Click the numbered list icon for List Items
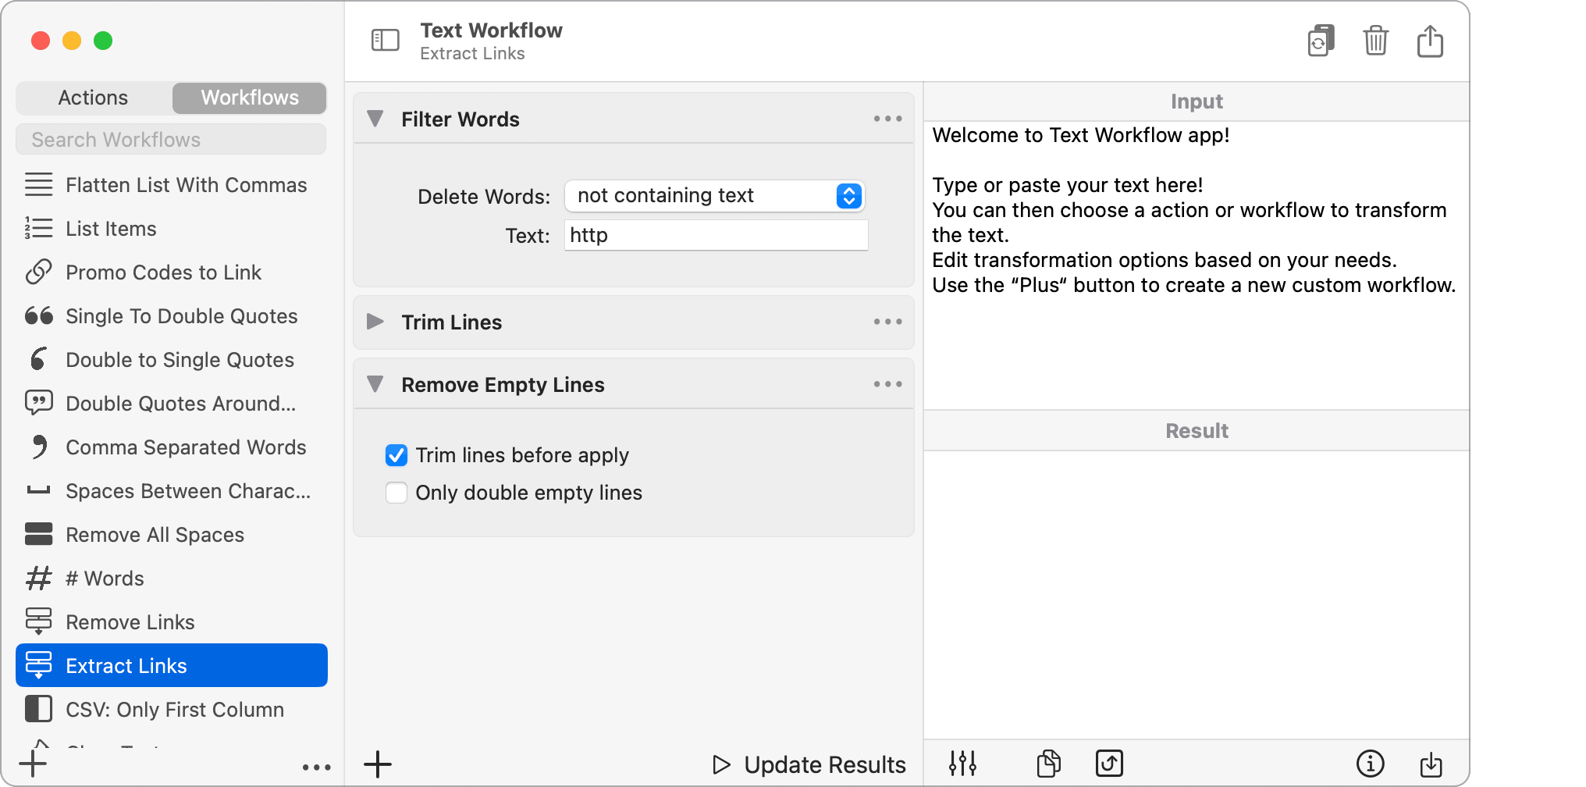Viewport: 1586px width, 787px height. tap(39, 228)
